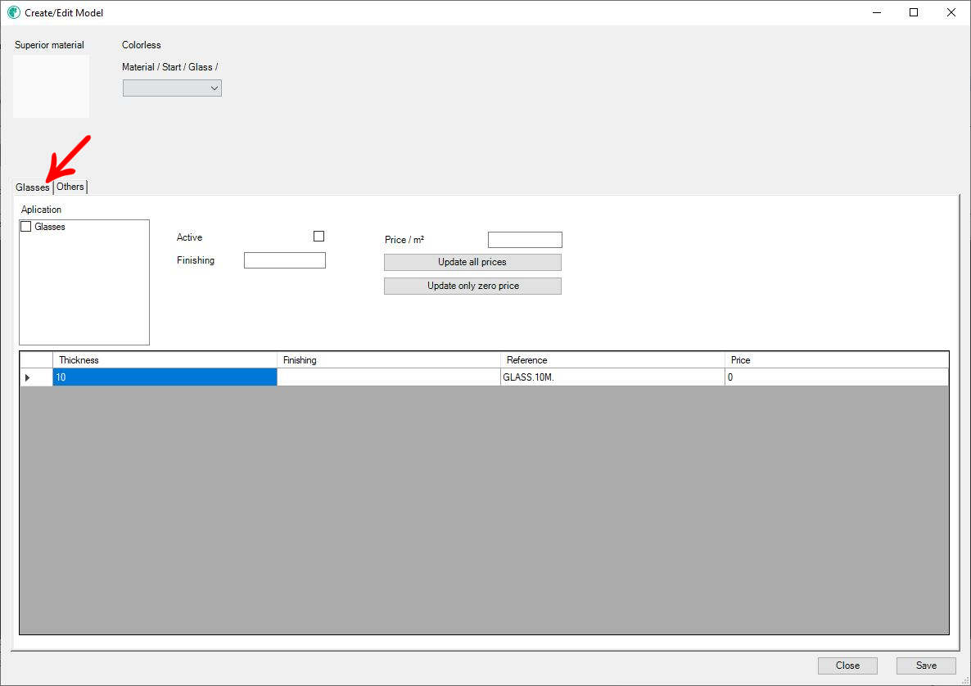
Task: Switch to the Others tab
Action: coord(70,187)
